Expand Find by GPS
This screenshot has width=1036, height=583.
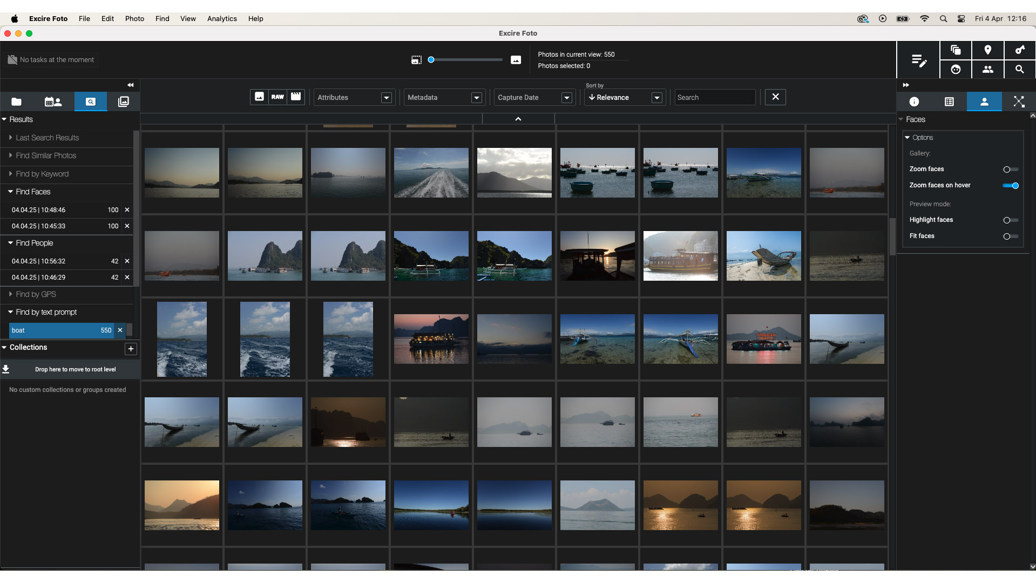point(10,294)
